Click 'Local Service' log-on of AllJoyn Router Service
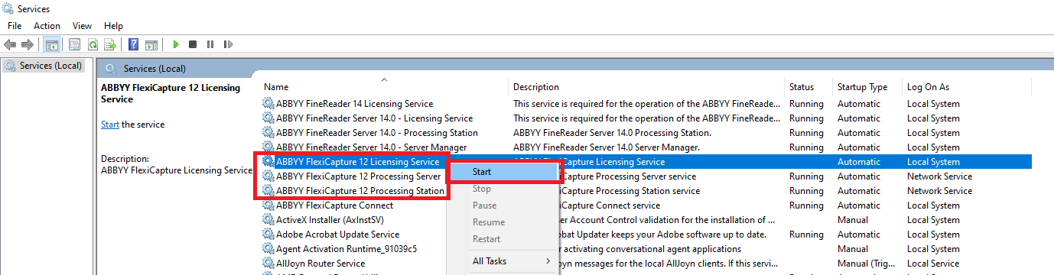Viewport: 1054px width, 275px height. pyautogui.click(x=932, y=264)
